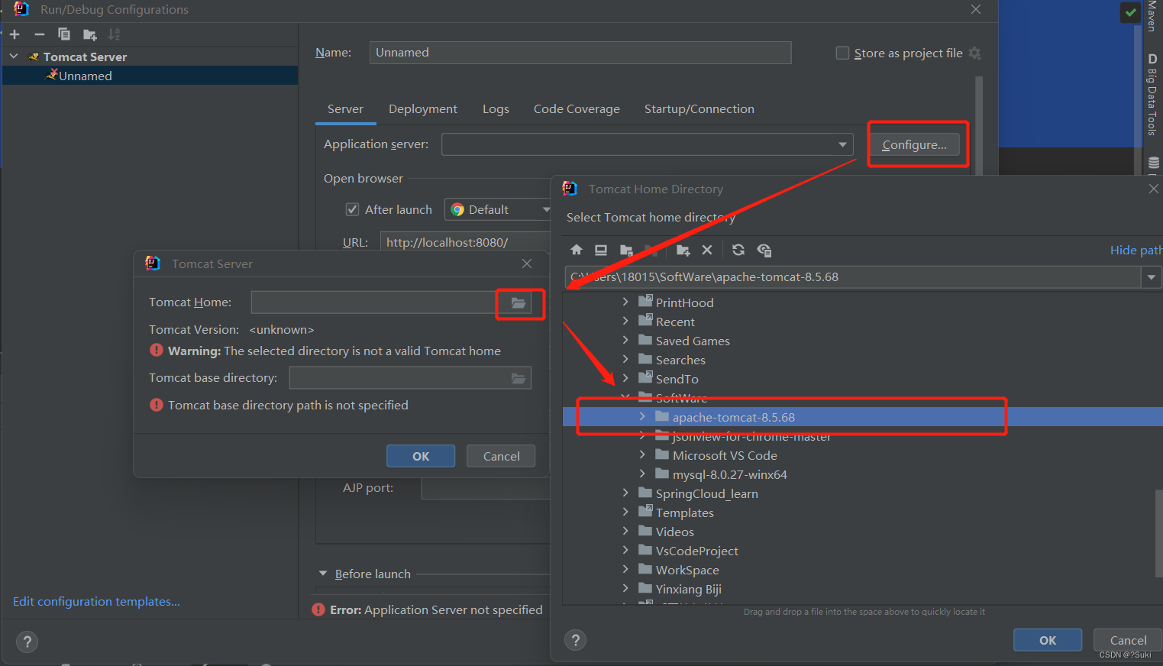The height and width of the screenshot is (666, 1163).
Task: Create new configuration folder icon
Action: [x=89, y=34]
